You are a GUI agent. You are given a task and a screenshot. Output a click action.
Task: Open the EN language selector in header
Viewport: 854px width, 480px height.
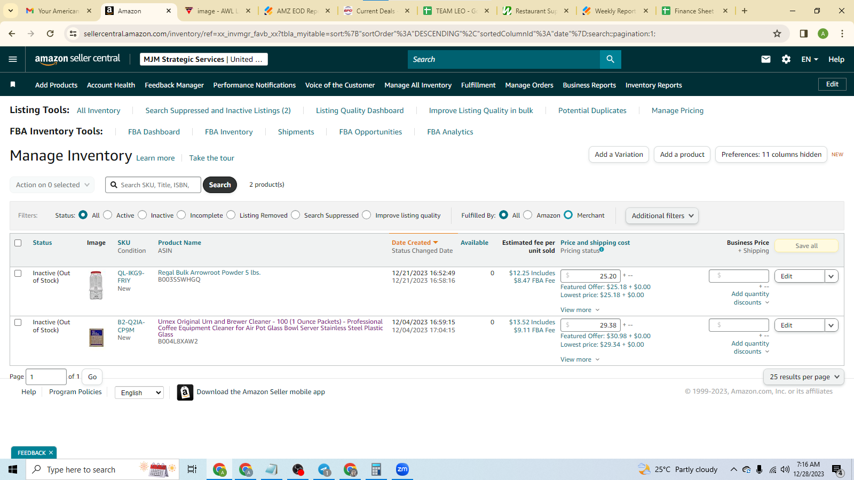810,59
